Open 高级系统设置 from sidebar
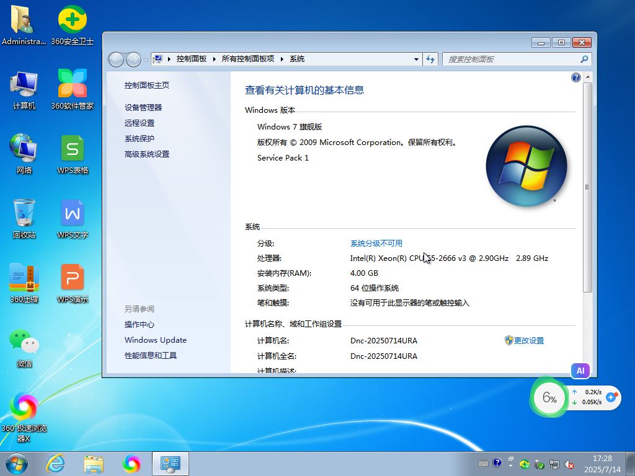Viewport: 635px width, 476px height. point(146,154)
